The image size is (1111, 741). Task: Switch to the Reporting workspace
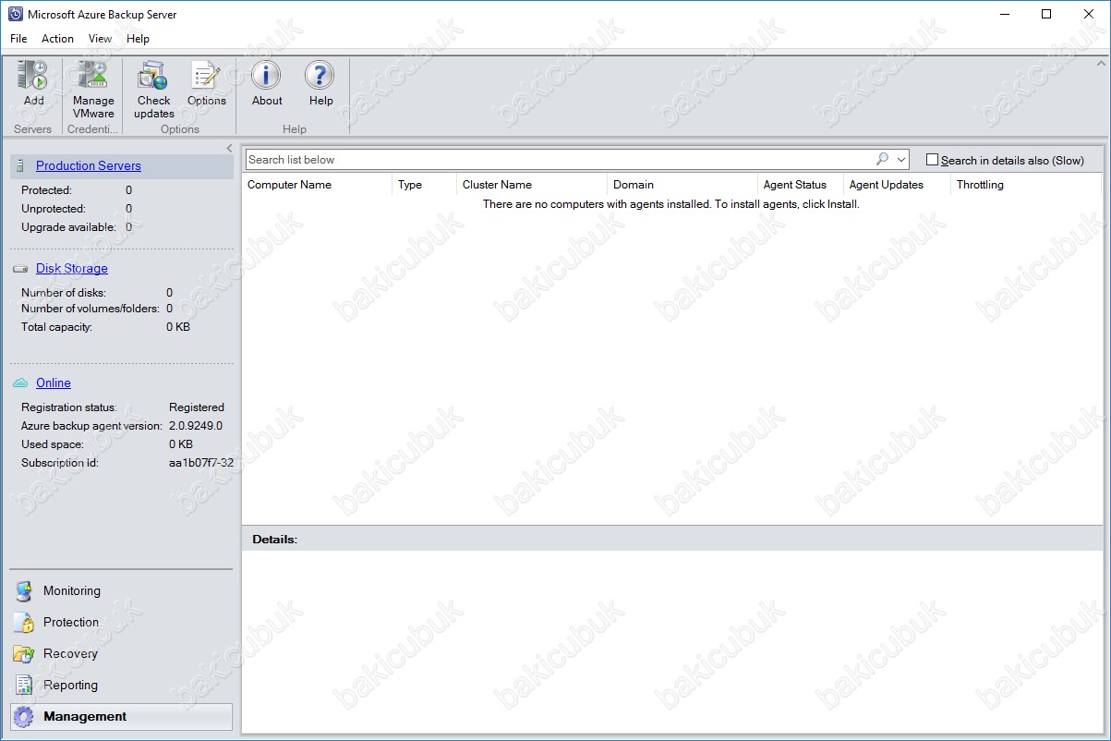pos(121,686)
